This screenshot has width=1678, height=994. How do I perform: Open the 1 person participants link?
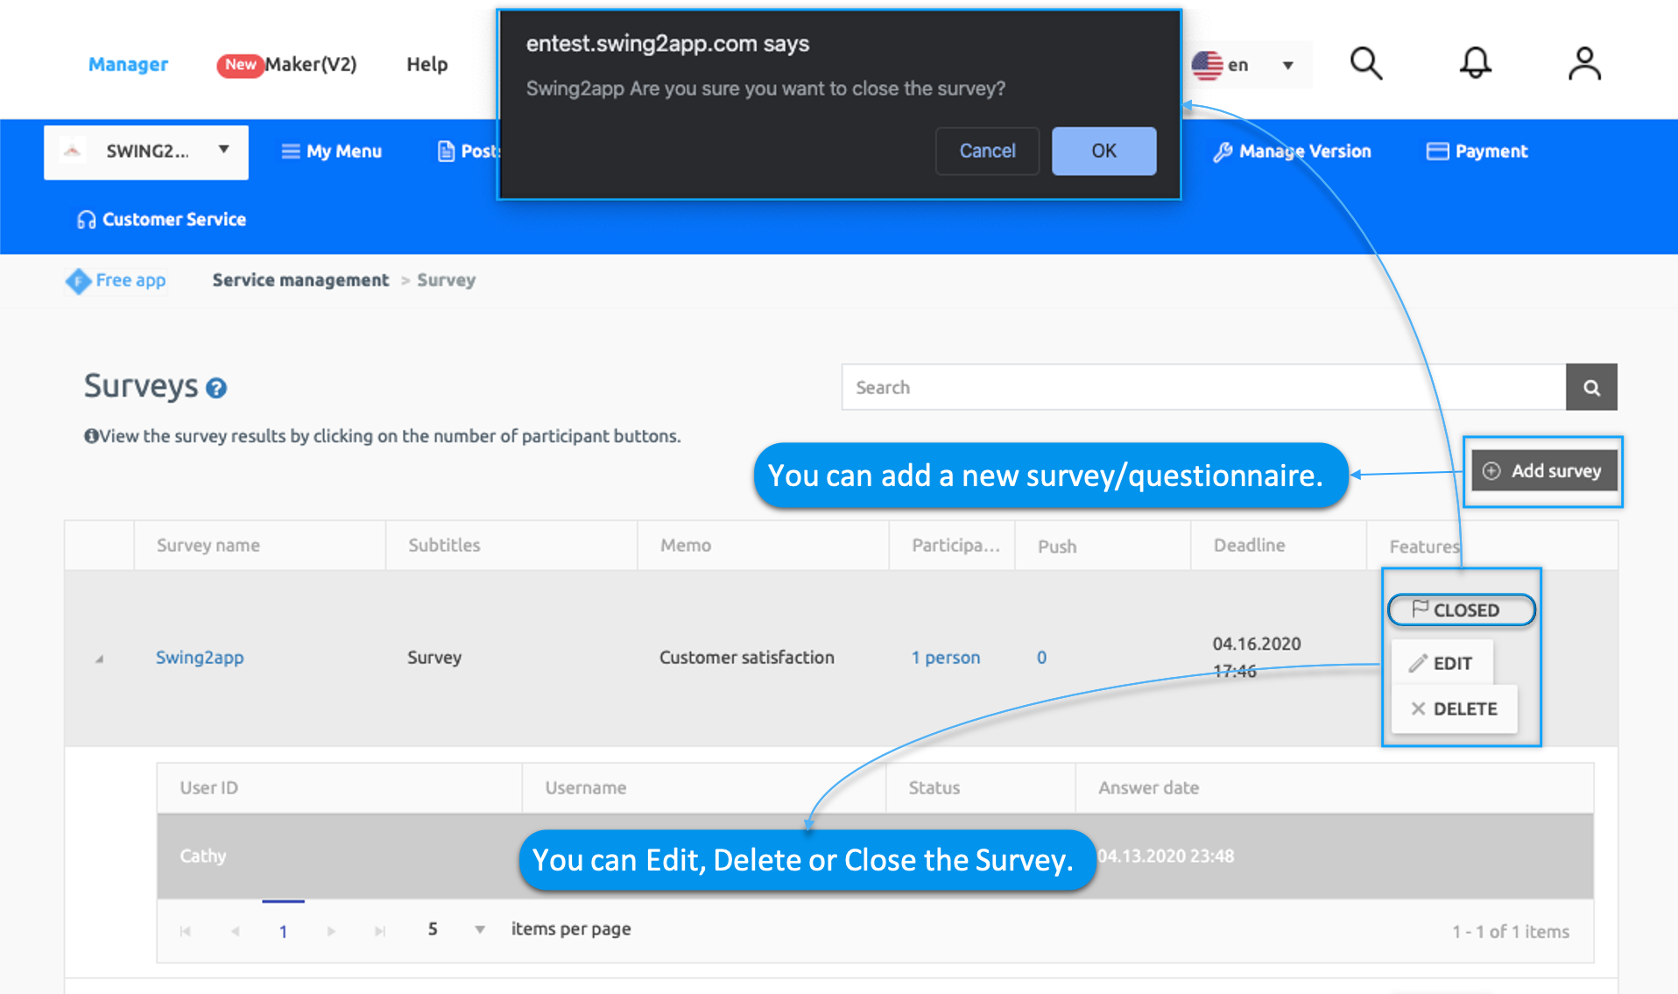945,658
